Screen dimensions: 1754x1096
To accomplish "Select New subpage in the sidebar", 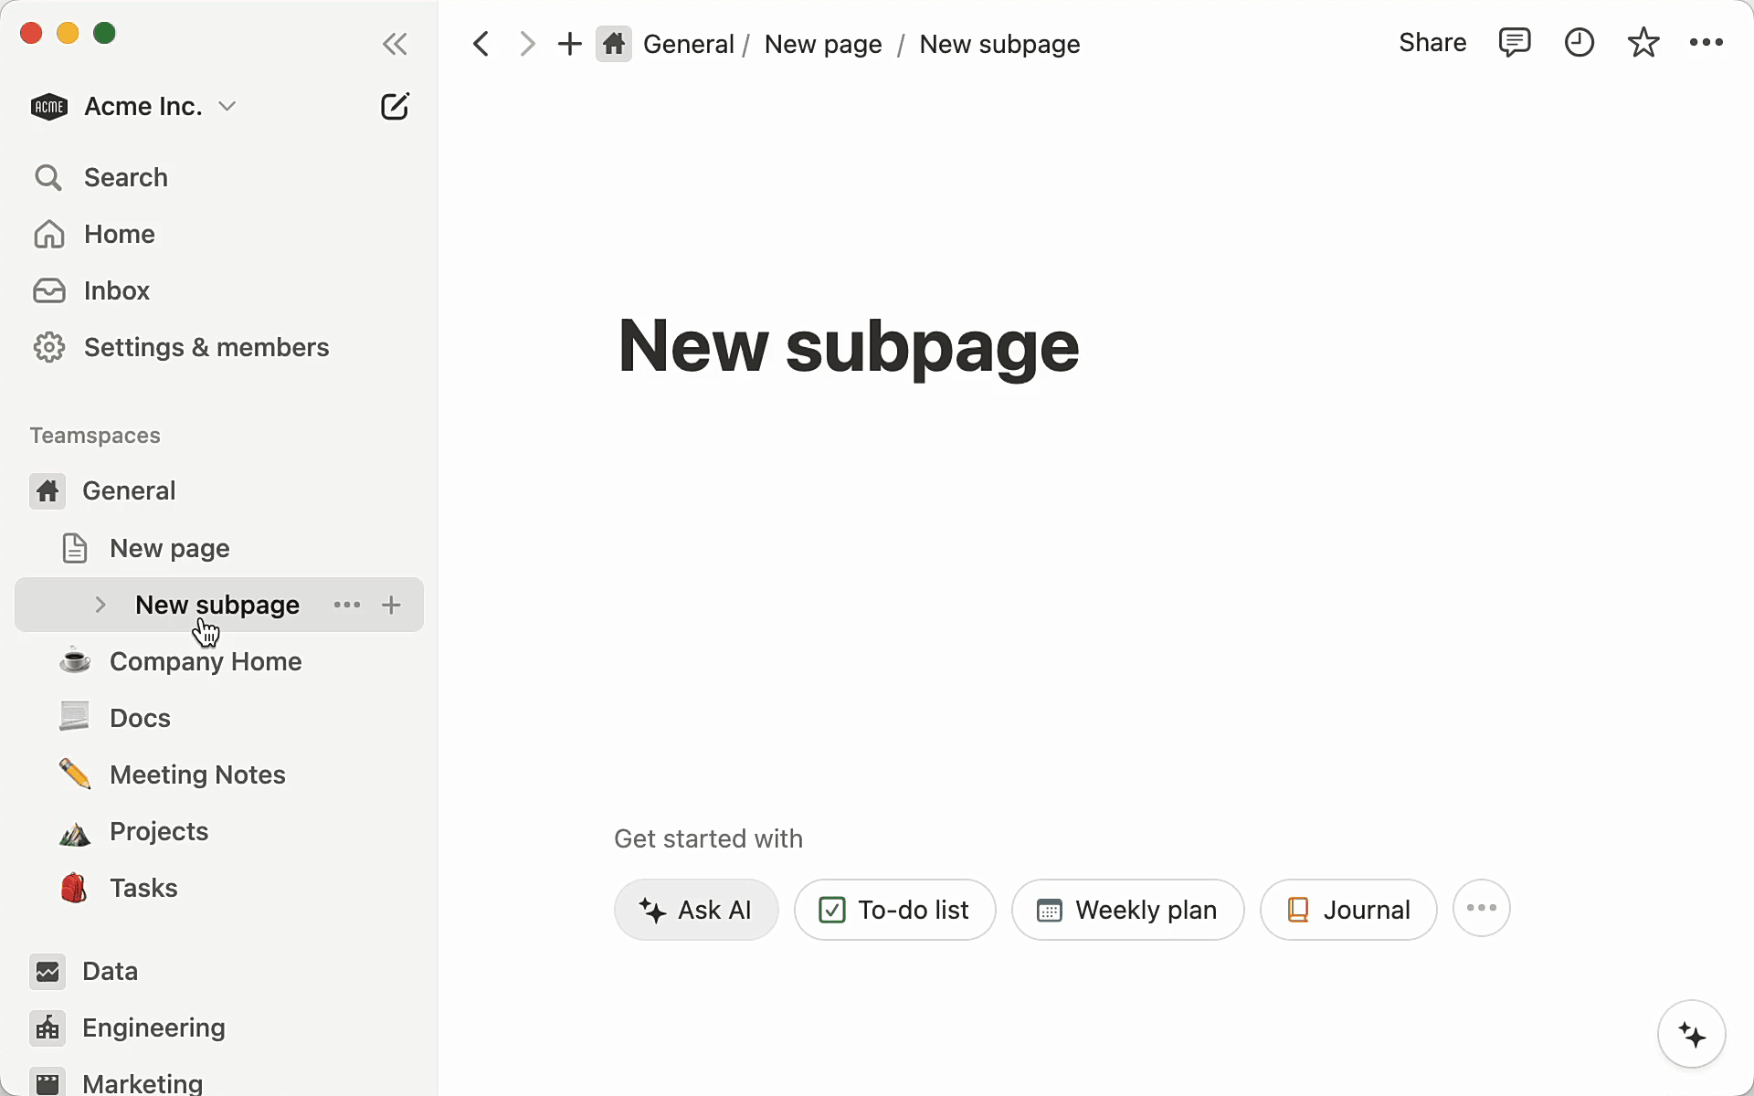I will (x=217, y=605).
